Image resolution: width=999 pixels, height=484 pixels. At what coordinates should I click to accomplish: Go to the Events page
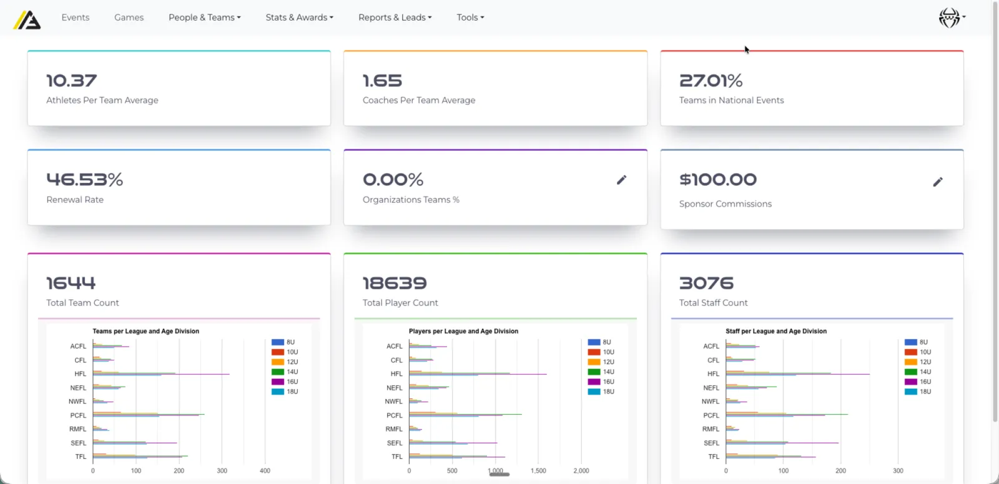point(76,17)
